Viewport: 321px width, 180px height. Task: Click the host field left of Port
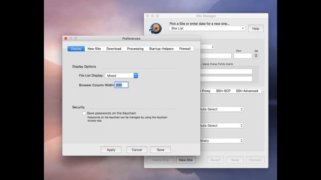[216, 55]
